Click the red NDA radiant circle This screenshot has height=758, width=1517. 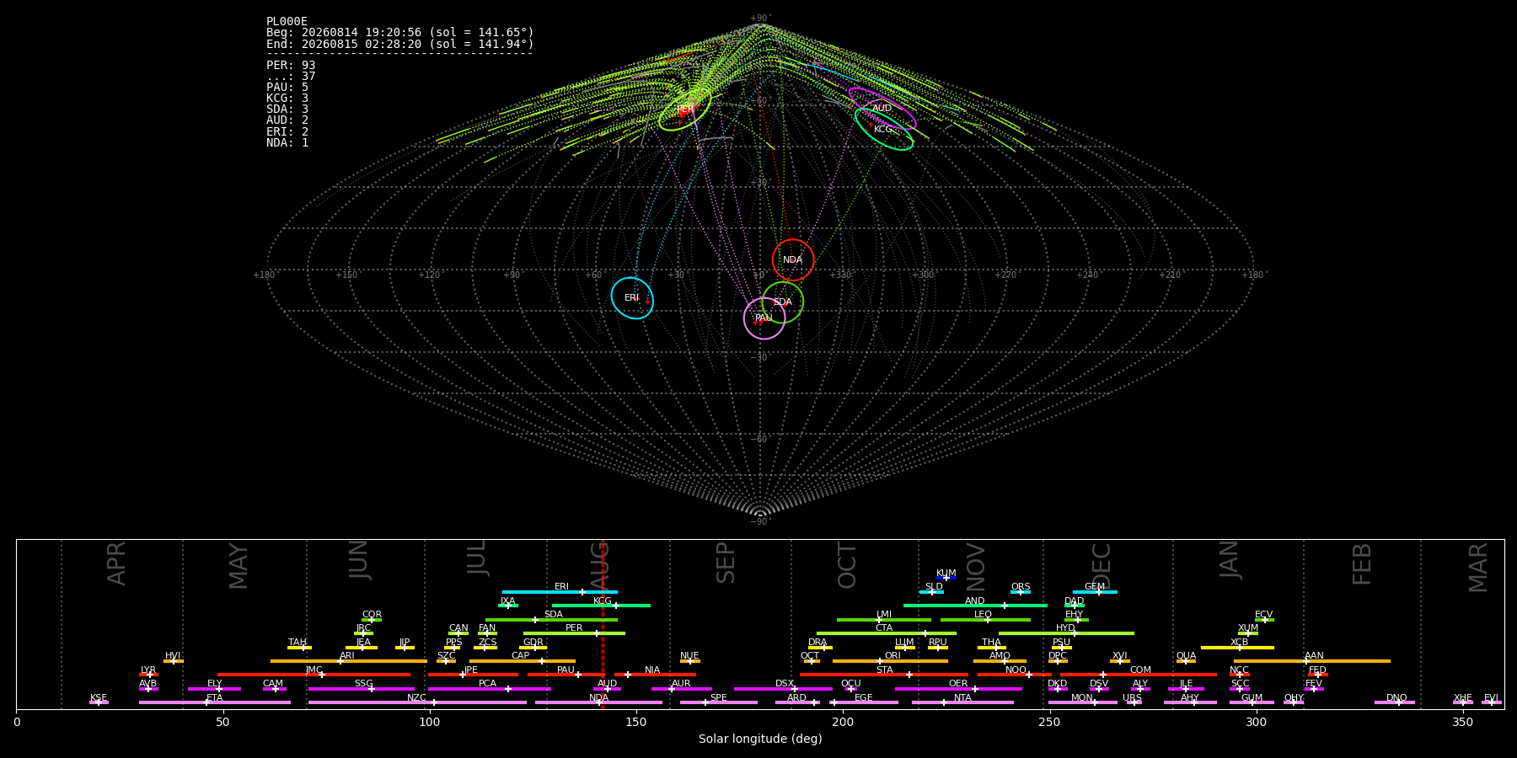click(x=793, y=259)
